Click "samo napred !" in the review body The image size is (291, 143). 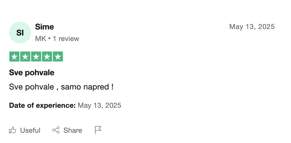coord(87,87)
